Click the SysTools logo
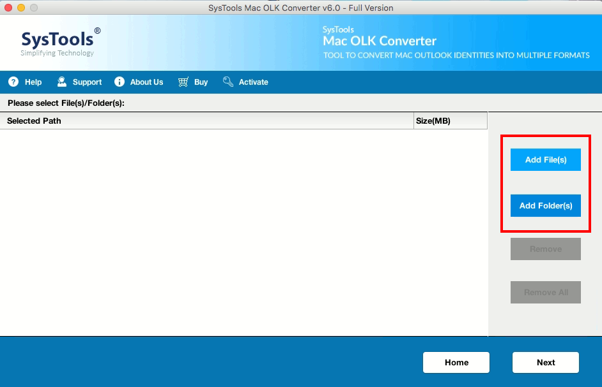Viewport: 602px width, 387px height. pos(60,42)
